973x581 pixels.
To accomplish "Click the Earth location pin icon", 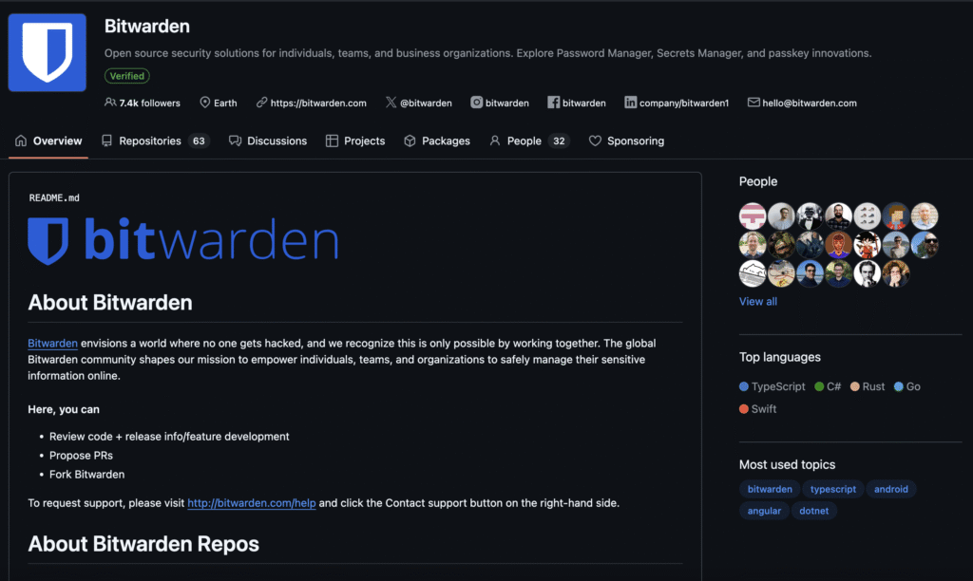I will pyautogui.click(x=205, y=103).
